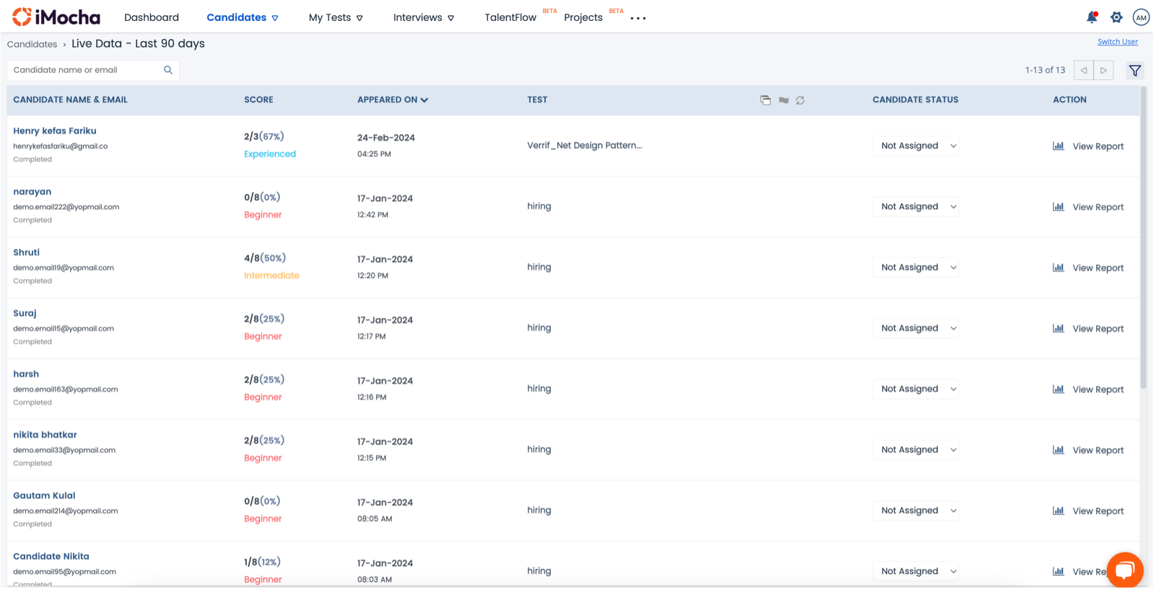Click the flag icon in table header
This screenshot has width=1156, height=590.
tap(783, 100)
